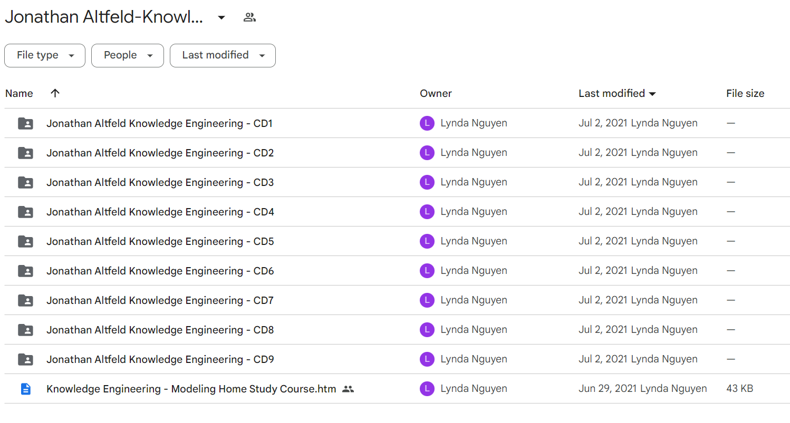The height and width of the screenshot is (423, 790).
Task: Click Lynda Nguyen owner name in .htm file row
Action: [x=474, y=389]
